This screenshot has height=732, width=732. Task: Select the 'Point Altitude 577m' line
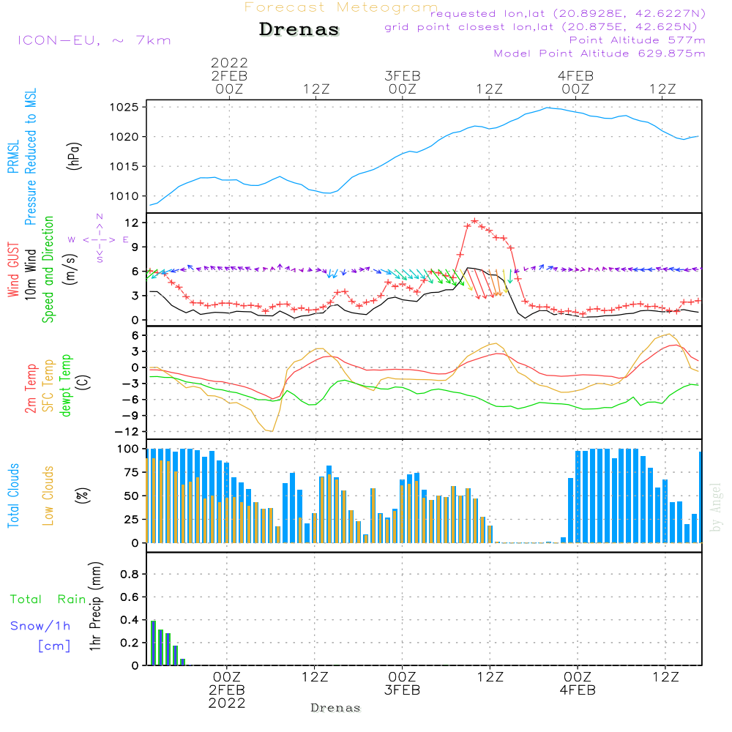pos(638,40)
